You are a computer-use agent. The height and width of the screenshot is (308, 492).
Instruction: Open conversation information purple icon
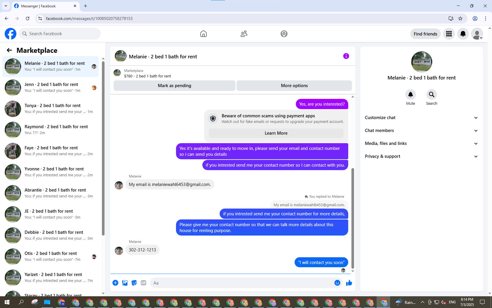(346, 56)
